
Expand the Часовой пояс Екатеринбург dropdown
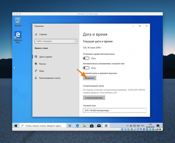pyautogui.click(x=115, y=111)
